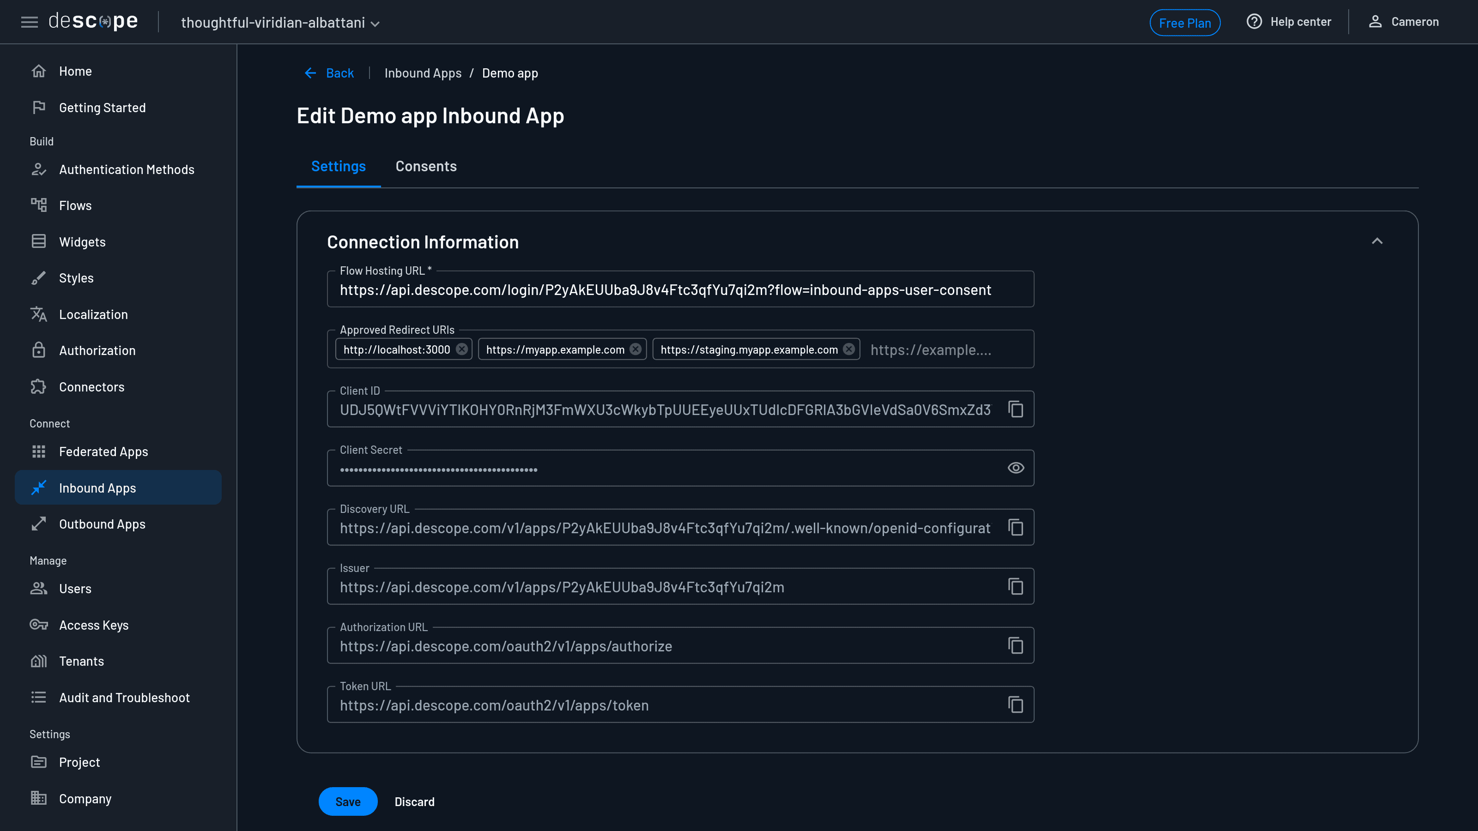Copy the Issuer URL
Image resolution: width=1478 pixels, height=831 pixels.
coord(1016,587)
